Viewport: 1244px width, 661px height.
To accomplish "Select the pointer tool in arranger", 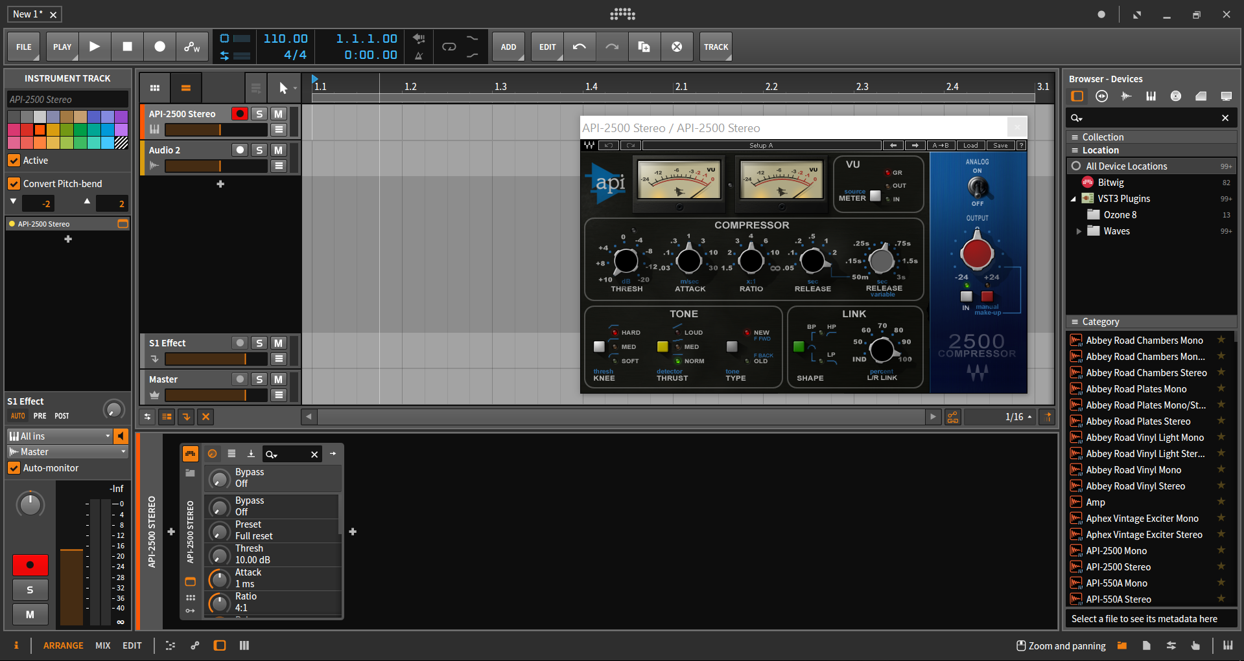I will point(283,88).
